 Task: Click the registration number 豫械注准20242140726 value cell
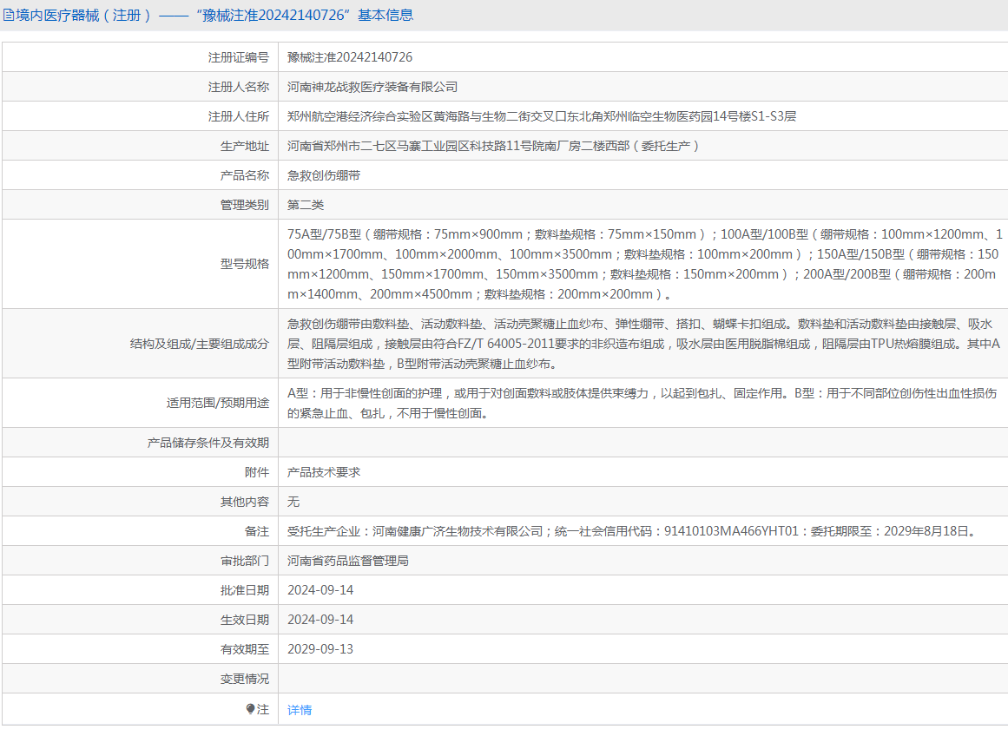[x=350, y=57]
